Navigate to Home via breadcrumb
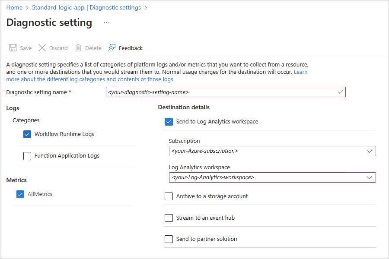This screenshot has height=259, width=389. tap(14, 7)
